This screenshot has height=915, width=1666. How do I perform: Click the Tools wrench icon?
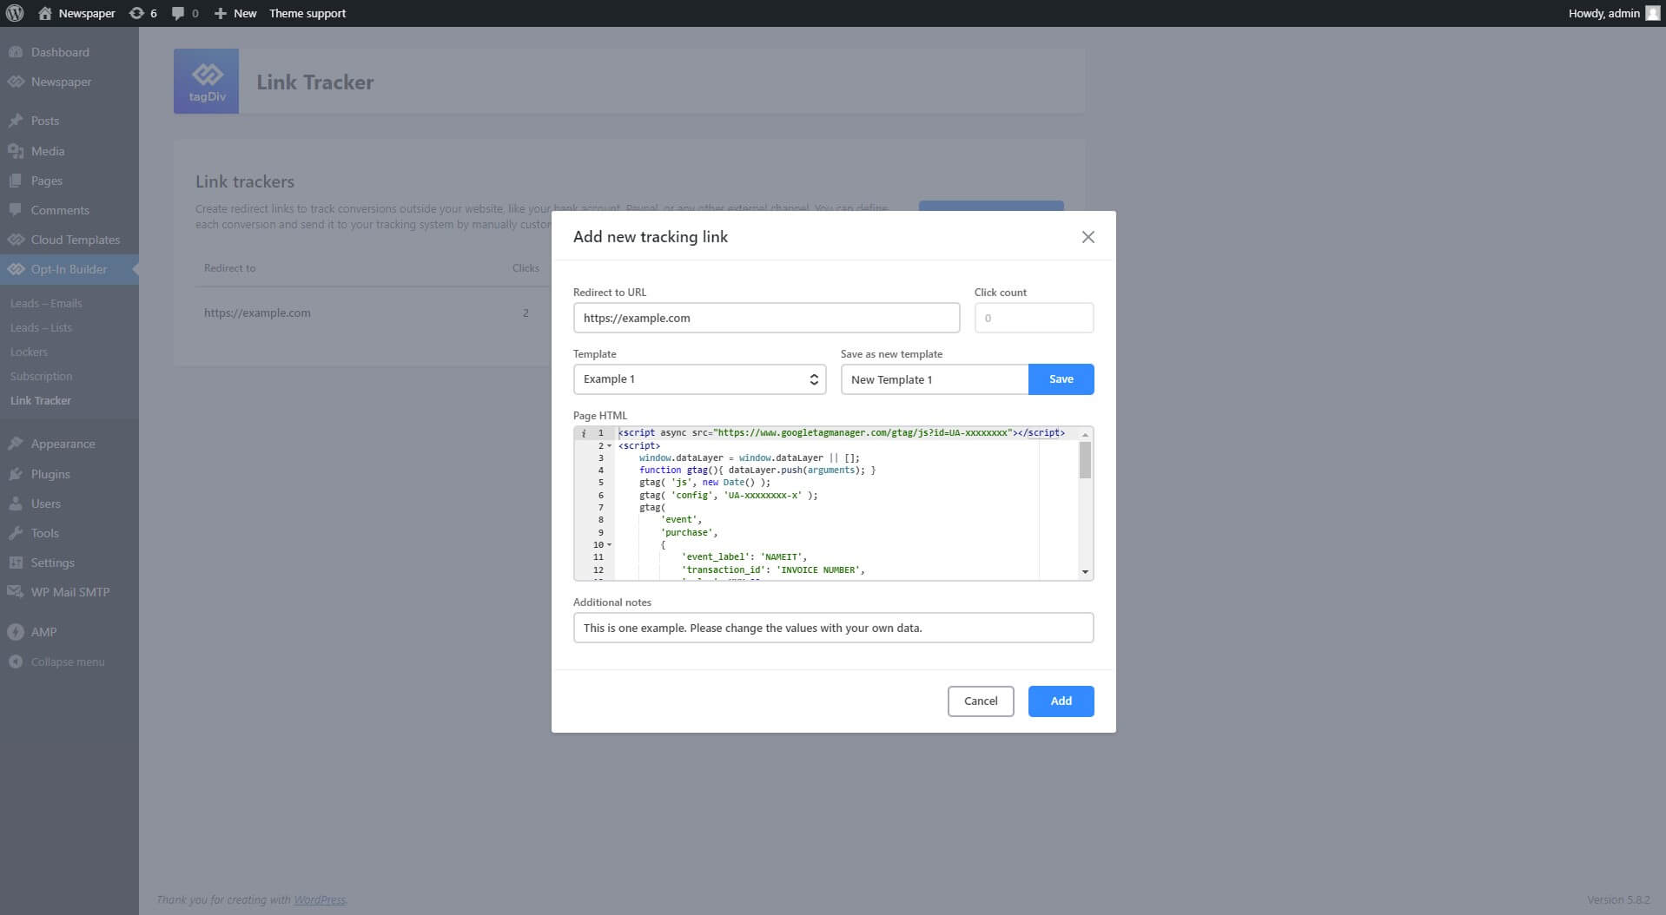tap(16, 533)
